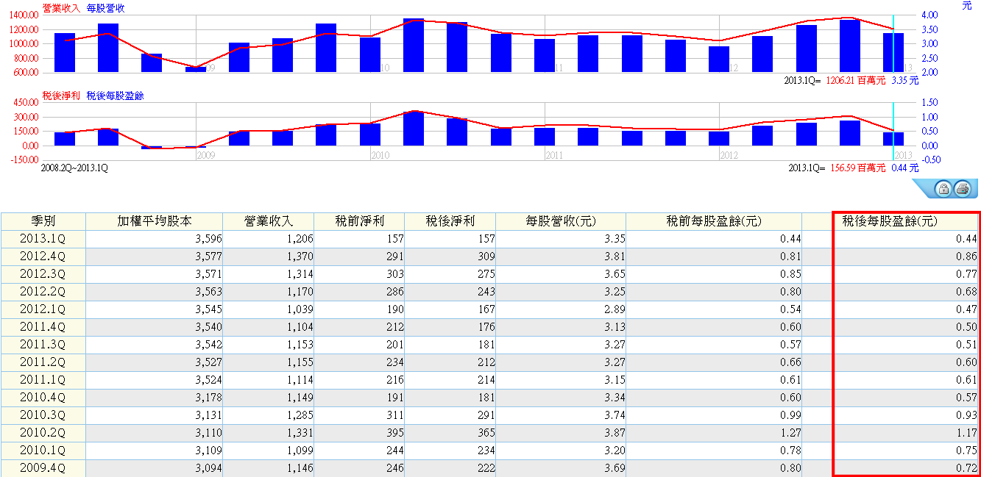Select the 2010.3Q quarter row label
The width and height of the screenshot is (981, 477).
click(43, 415)
